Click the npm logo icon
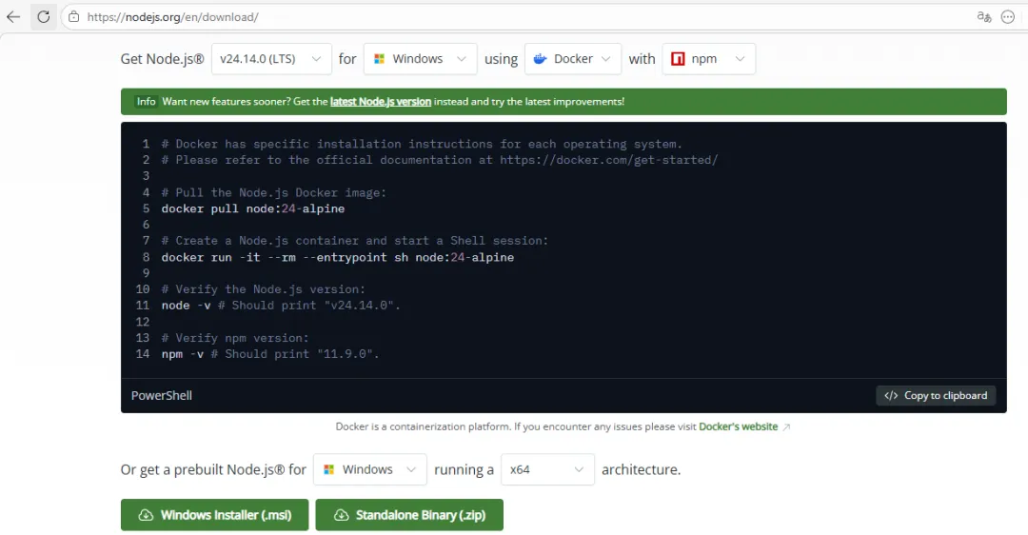 tap(678, 59)
